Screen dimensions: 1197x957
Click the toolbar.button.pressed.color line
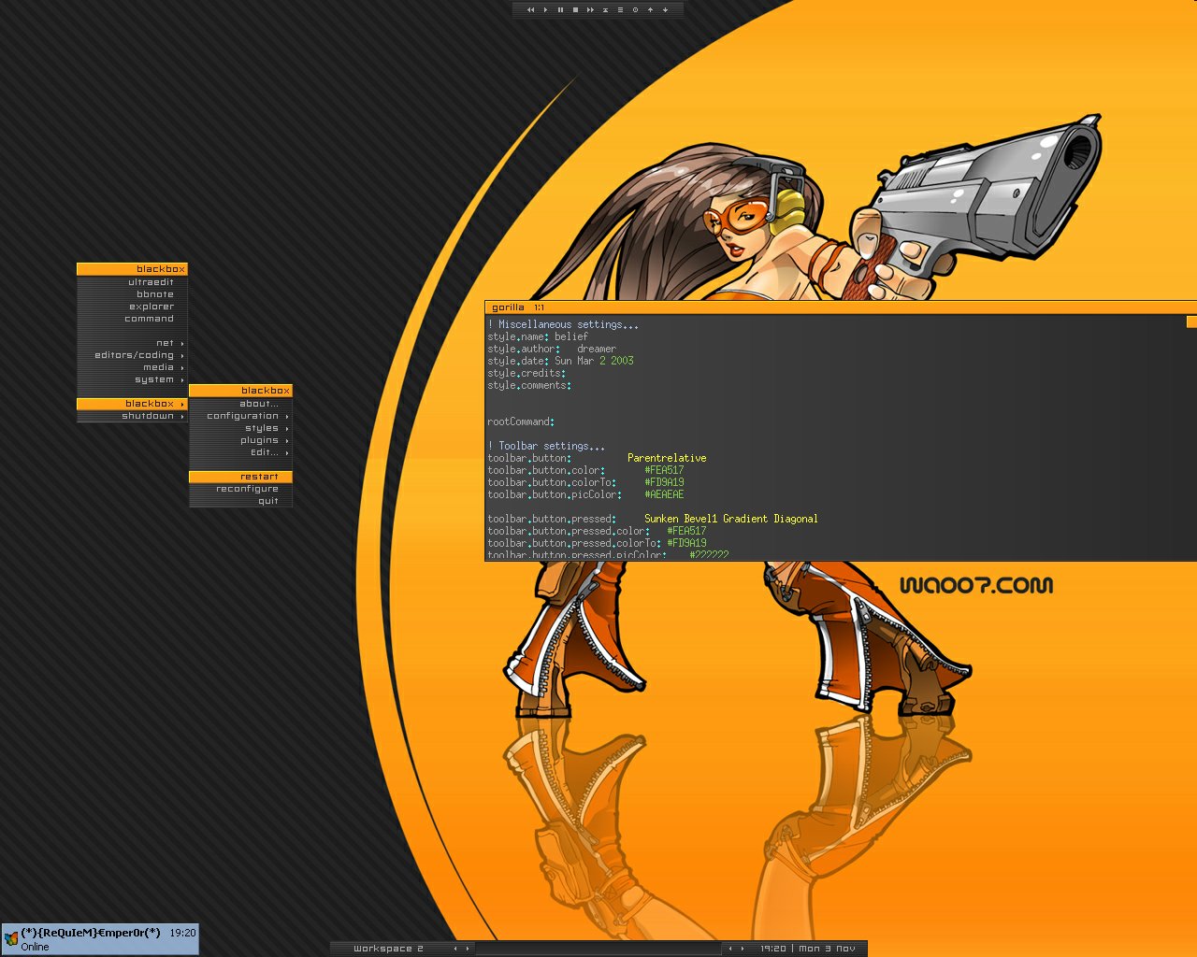coord(597,531)
